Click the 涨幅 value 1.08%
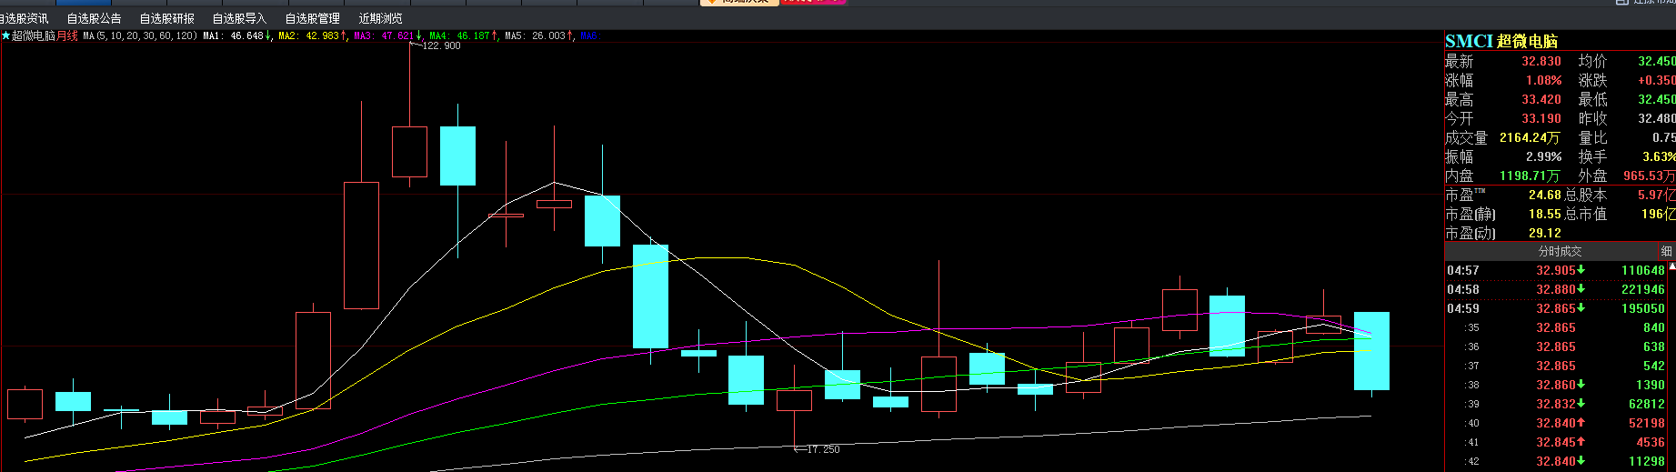Image resolution: width=1676 pixels, height=472 pixels. click(1544, 80)
